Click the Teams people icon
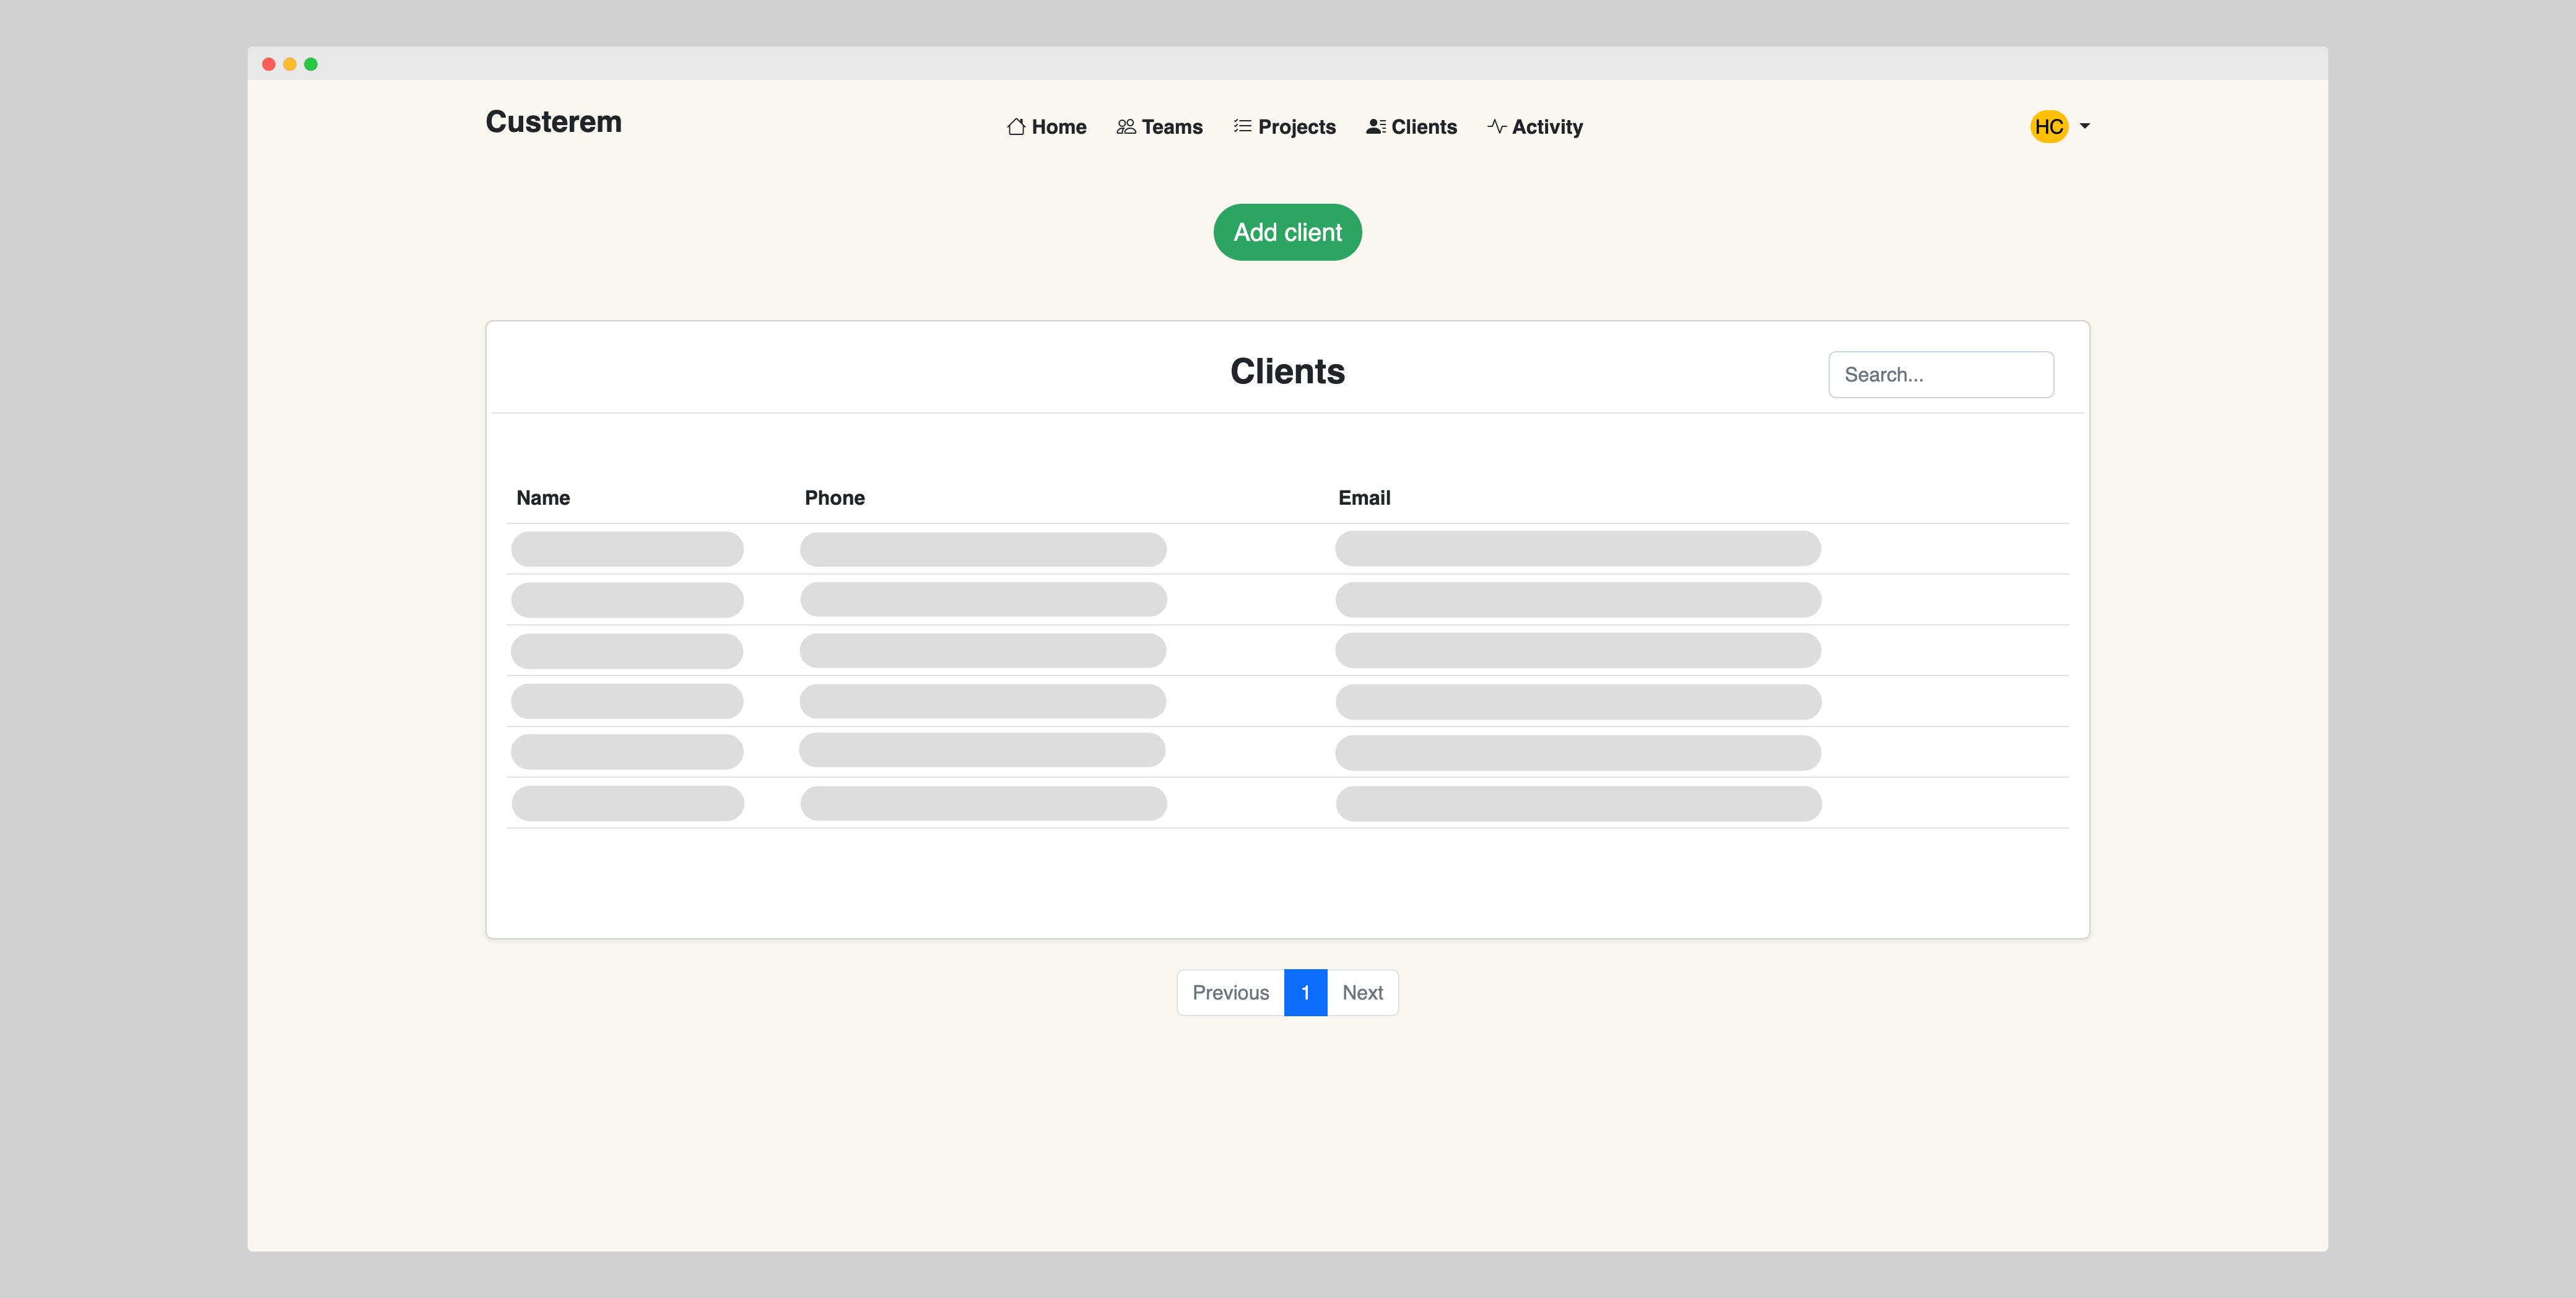The width and height of the screenshot is (2576, 1298). pyautogui.click(x=1126, y=127)
